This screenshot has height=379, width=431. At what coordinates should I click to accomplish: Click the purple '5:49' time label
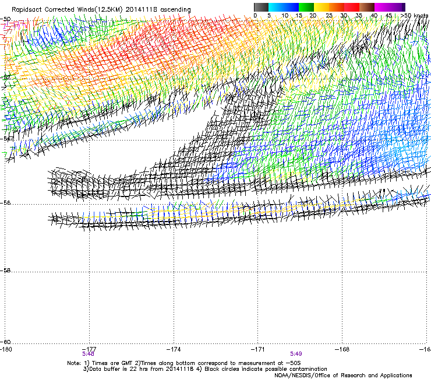pyautogui.click(x=296, y=354)
